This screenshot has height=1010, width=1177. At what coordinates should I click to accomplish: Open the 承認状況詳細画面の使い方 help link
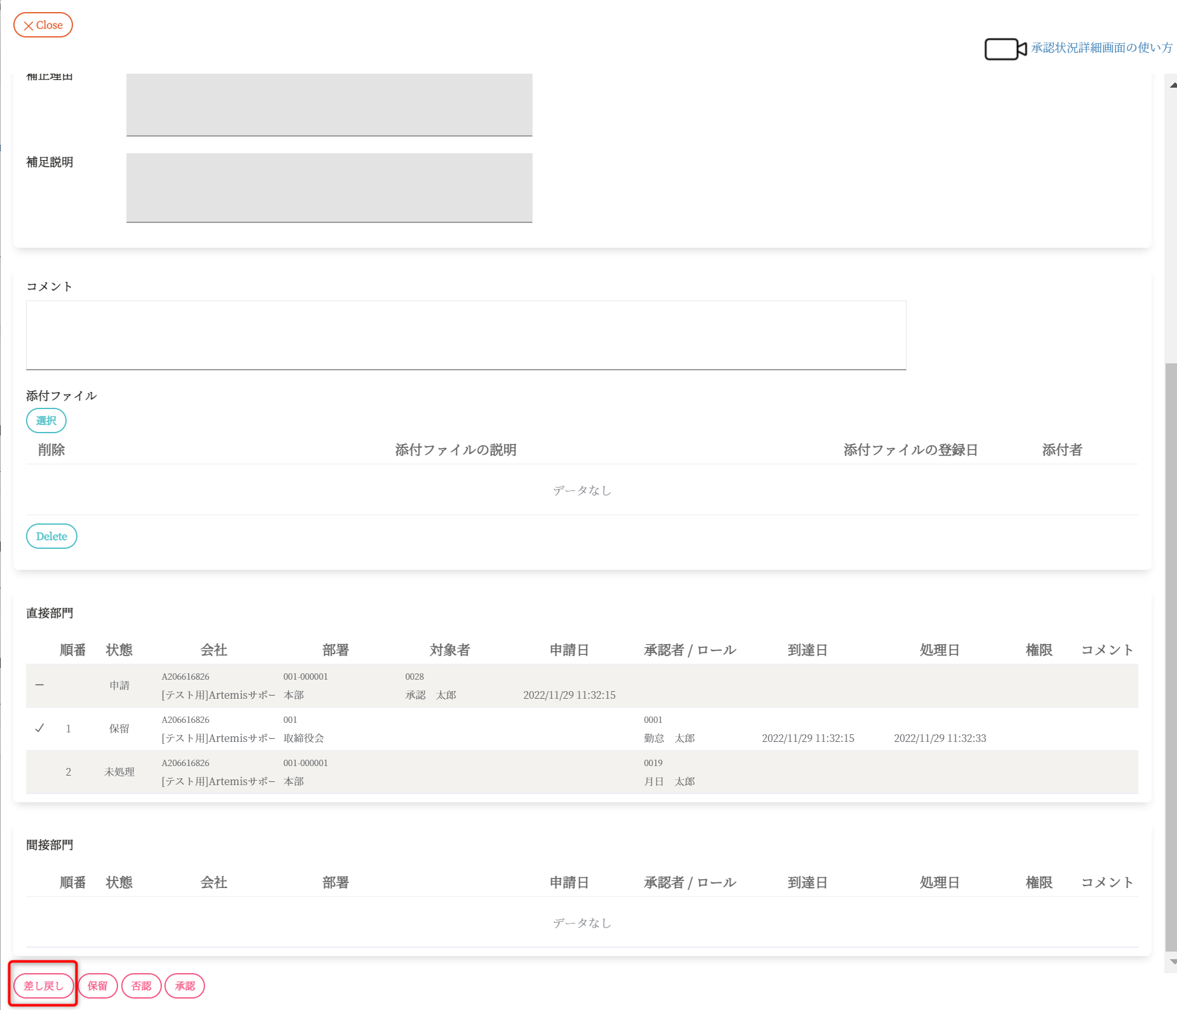(x=1101, y=48)
